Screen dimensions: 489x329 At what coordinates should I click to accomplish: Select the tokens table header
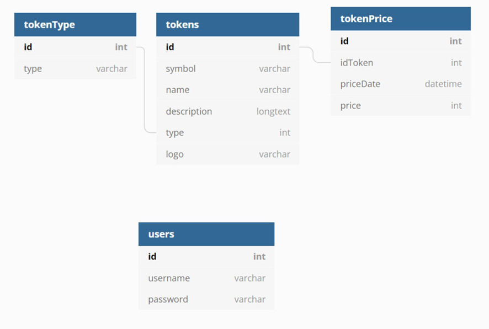[x=227, y=25]
